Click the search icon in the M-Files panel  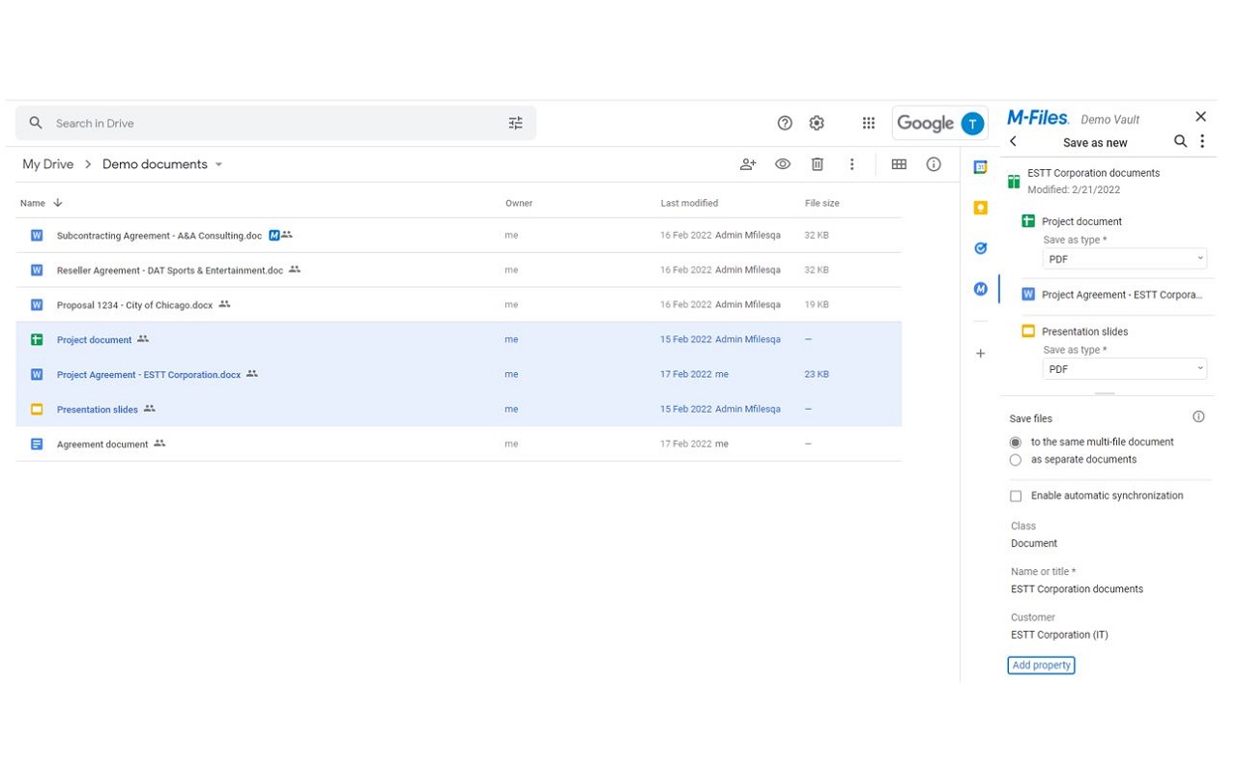pyautogui.click(x=1180, y=141)
